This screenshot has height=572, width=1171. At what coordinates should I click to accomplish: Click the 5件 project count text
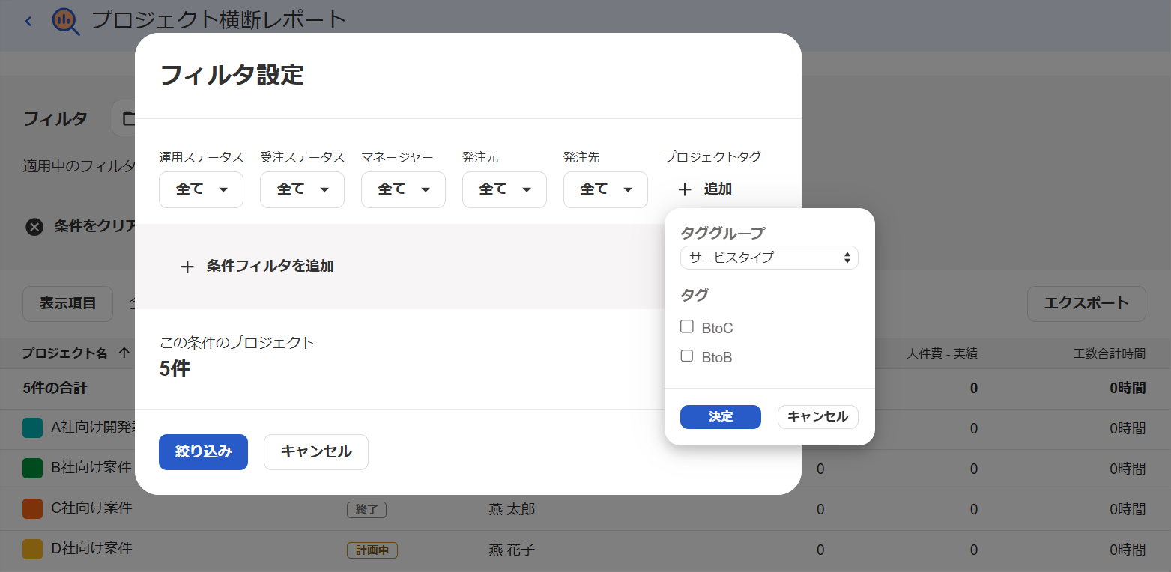point(175,369)
